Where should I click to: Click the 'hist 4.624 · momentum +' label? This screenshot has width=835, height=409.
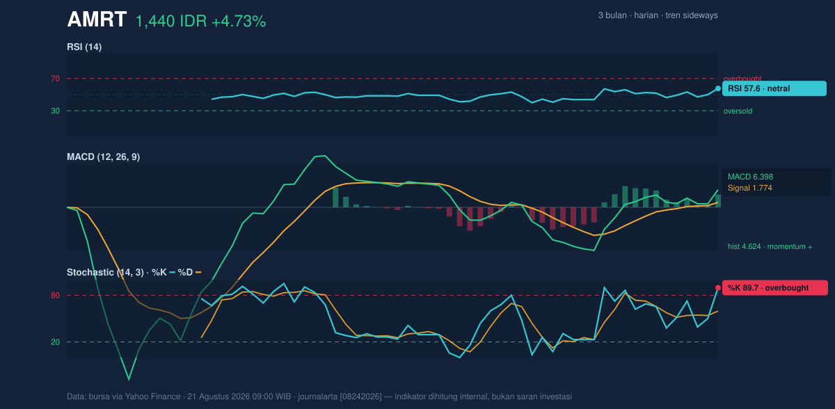770,246
